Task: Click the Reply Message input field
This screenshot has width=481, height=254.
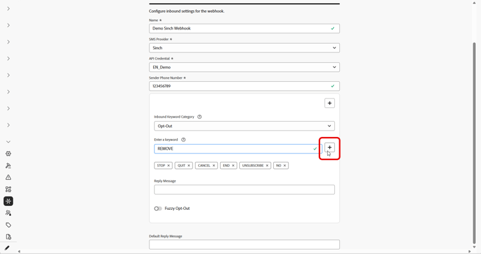Action: point(244,189)
